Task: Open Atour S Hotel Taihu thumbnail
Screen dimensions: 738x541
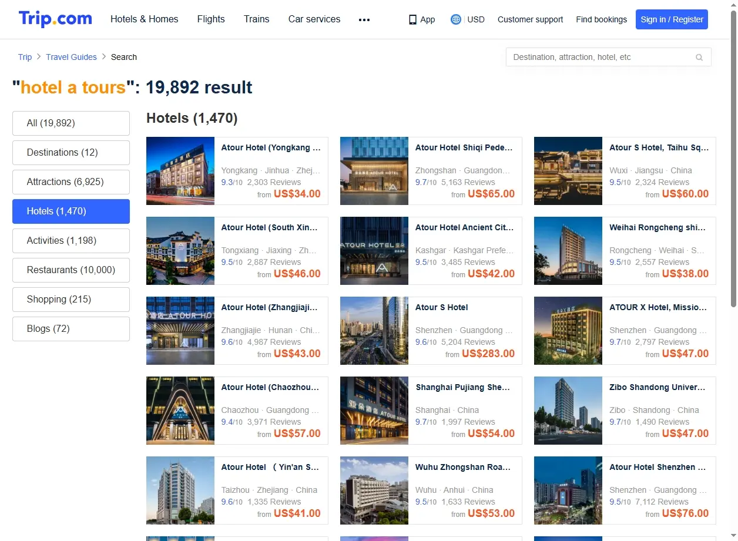Action: pos(568,171)
